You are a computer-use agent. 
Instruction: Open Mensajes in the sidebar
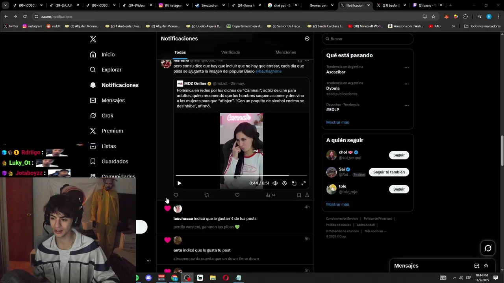point(107,100)
